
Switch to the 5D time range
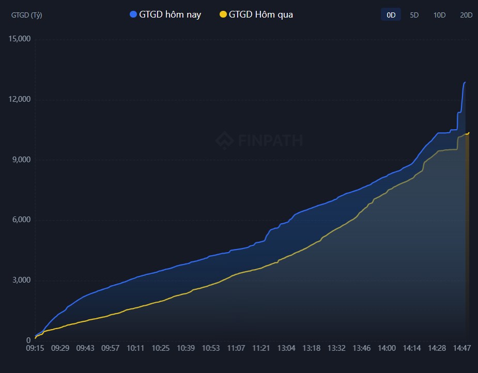pos(414,15)
